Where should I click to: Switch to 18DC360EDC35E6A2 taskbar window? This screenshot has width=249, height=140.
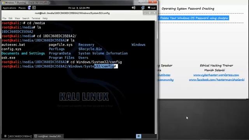(18, 136)
